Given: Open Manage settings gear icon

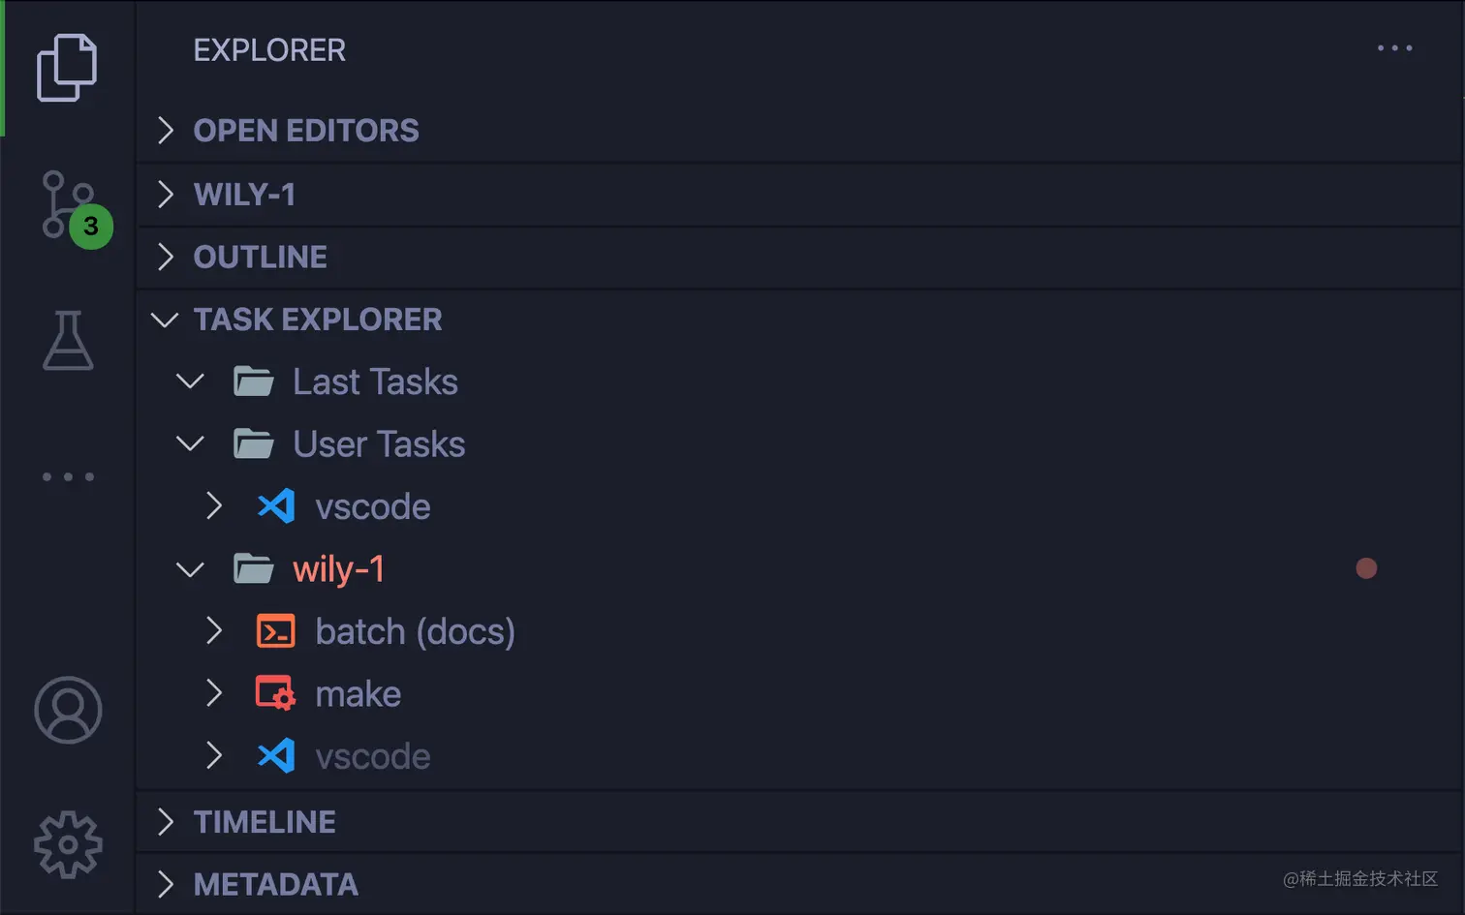Looking at the screenshot, I should coord(67,843).
